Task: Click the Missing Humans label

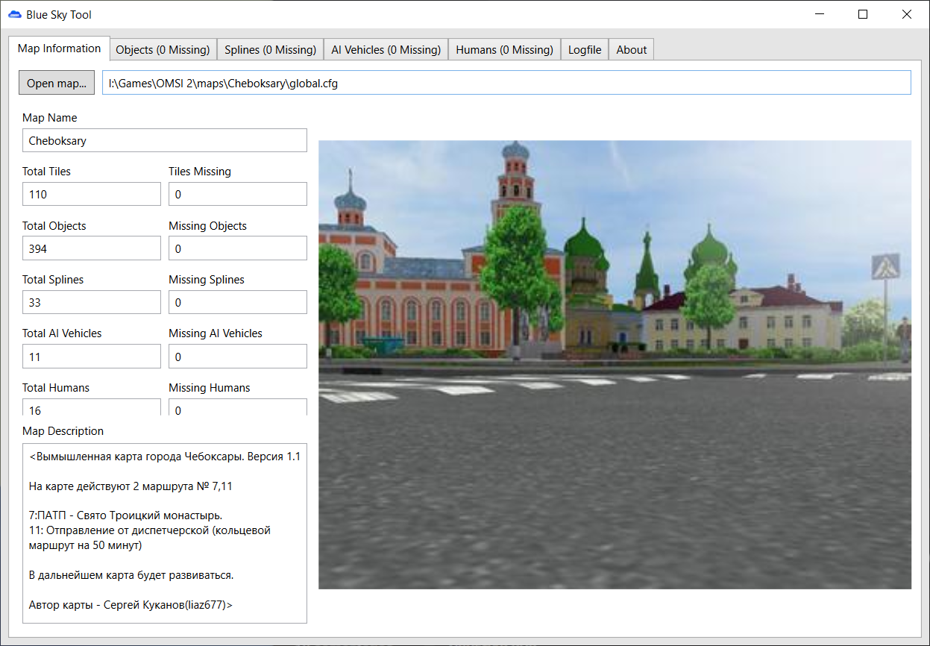Action: point(210,388)
